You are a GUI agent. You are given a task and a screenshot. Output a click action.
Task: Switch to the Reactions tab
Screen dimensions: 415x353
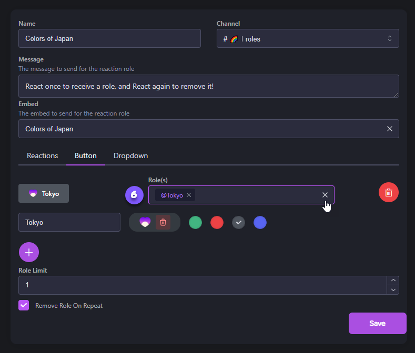(43, 155)
